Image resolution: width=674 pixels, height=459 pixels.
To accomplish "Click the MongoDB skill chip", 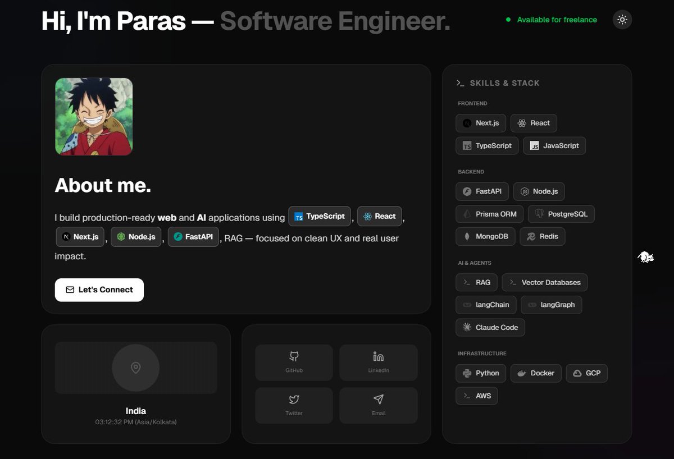I will [485, 237].
